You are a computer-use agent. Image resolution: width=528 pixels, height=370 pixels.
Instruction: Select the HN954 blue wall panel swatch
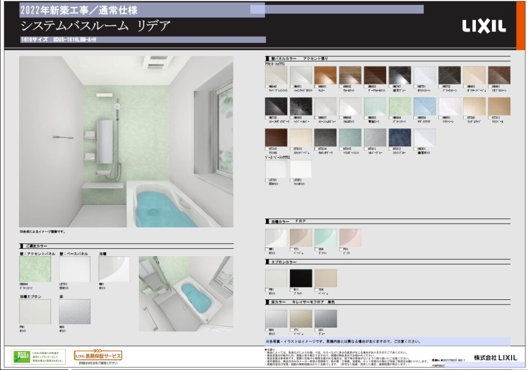(424, 106)
